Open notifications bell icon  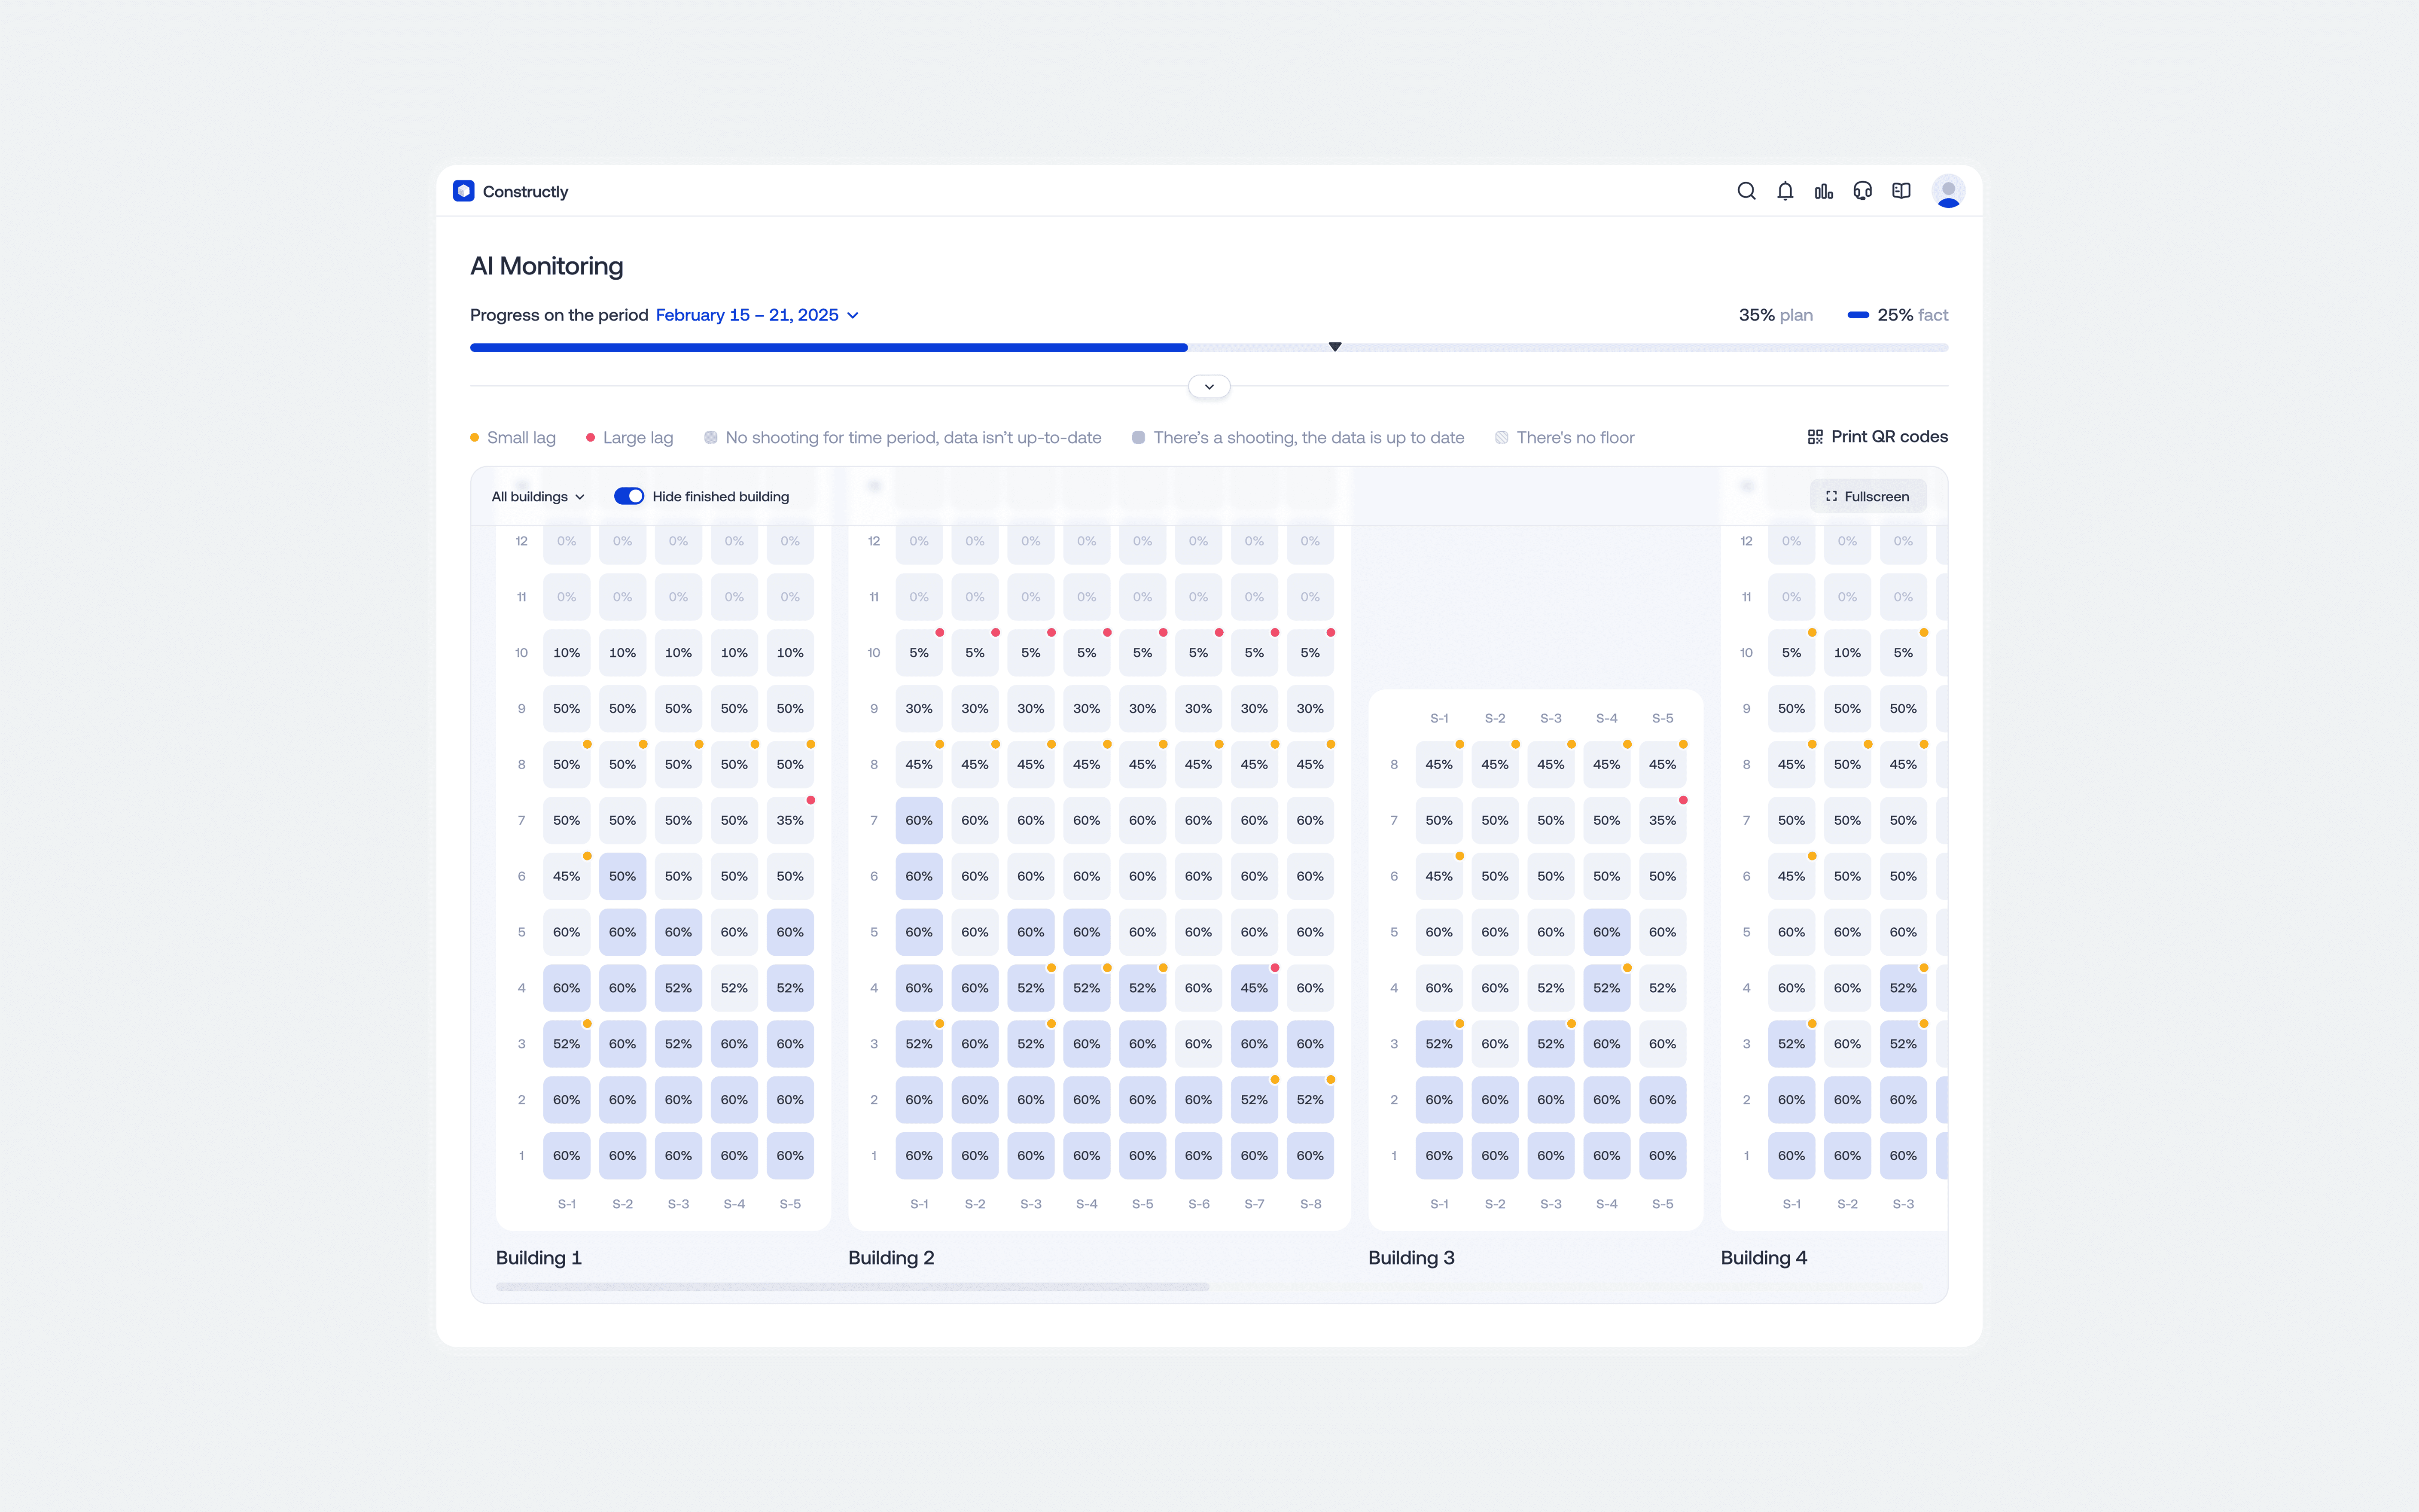pyautogui.click(x=1785, y=191)
